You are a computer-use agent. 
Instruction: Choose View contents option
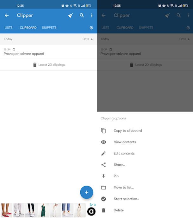[145, 142]
